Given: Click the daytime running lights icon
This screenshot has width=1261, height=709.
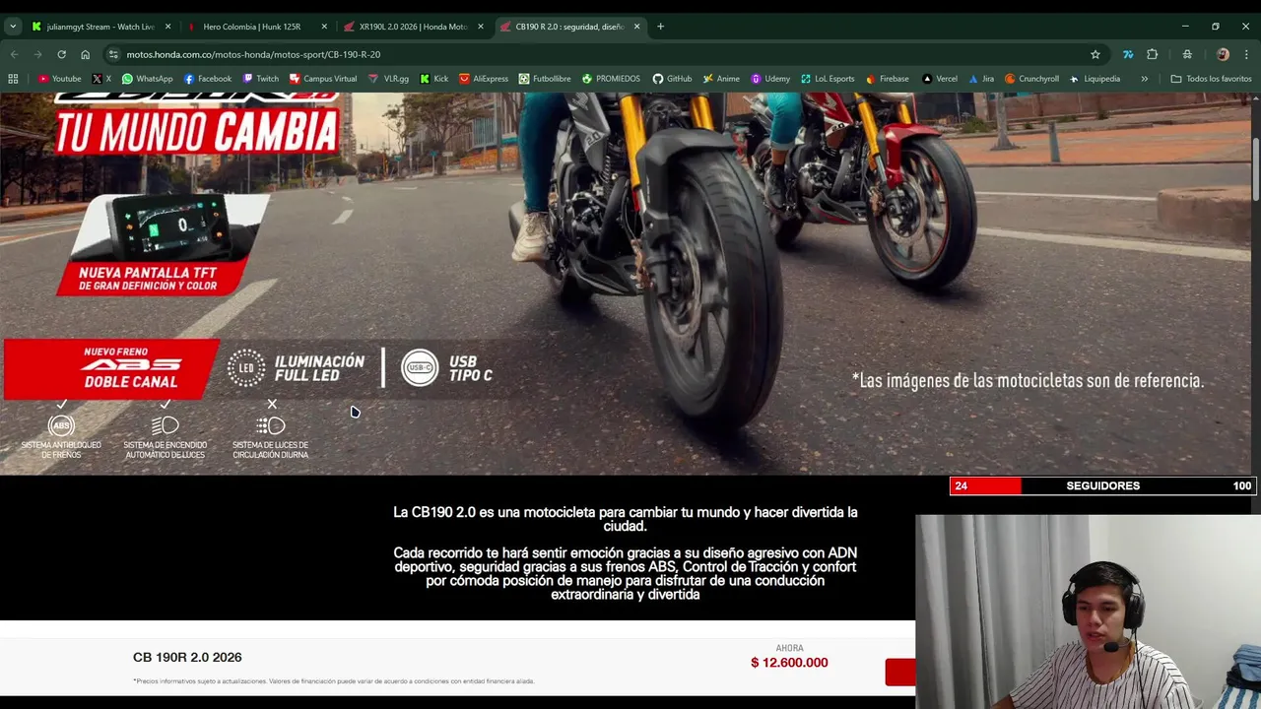Looking at the screenshot, I should point(270,426).
